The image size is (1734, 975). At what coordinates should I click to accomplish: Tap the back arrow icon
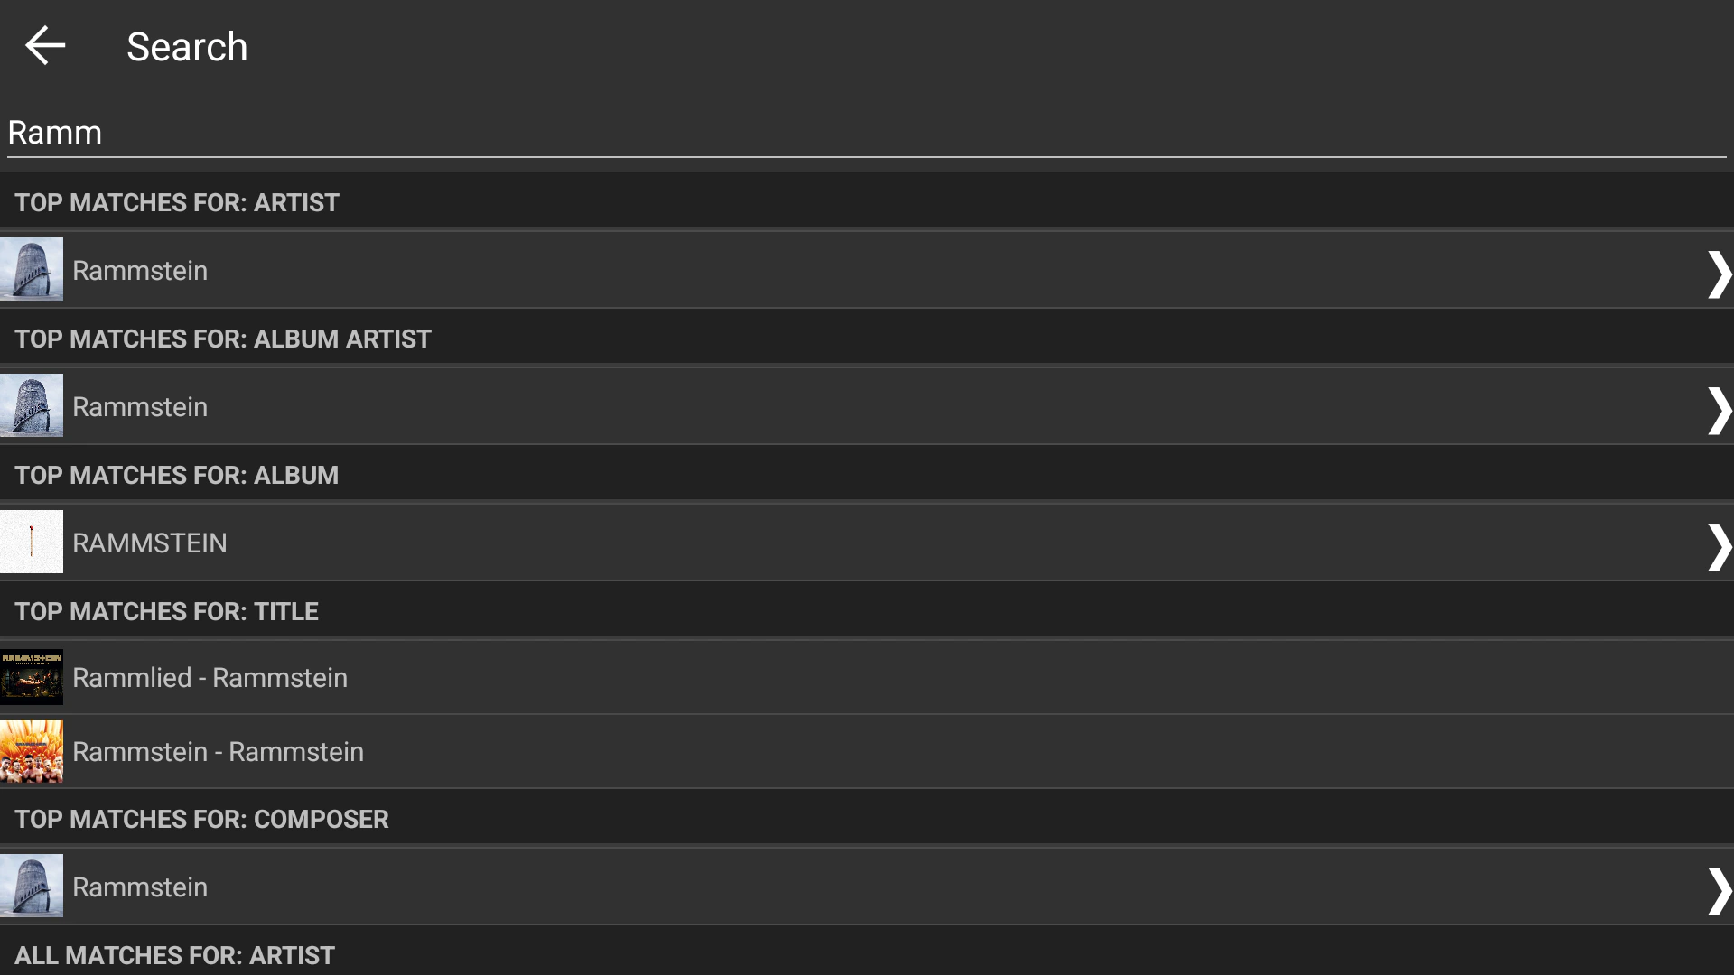tap(45, 46)
